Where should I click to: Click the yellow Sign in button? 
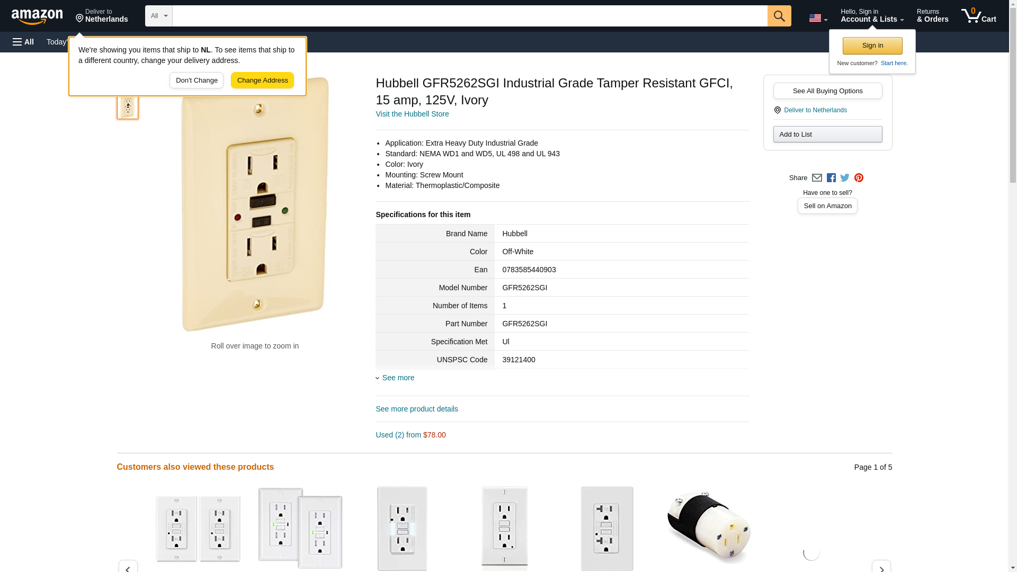click(x=872, y=46)
